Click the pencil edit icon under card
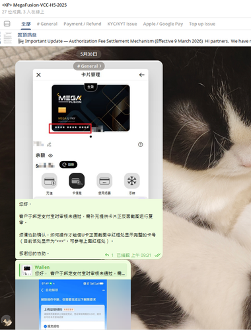Viewport: 251px width, 331px height. [49, 145]
